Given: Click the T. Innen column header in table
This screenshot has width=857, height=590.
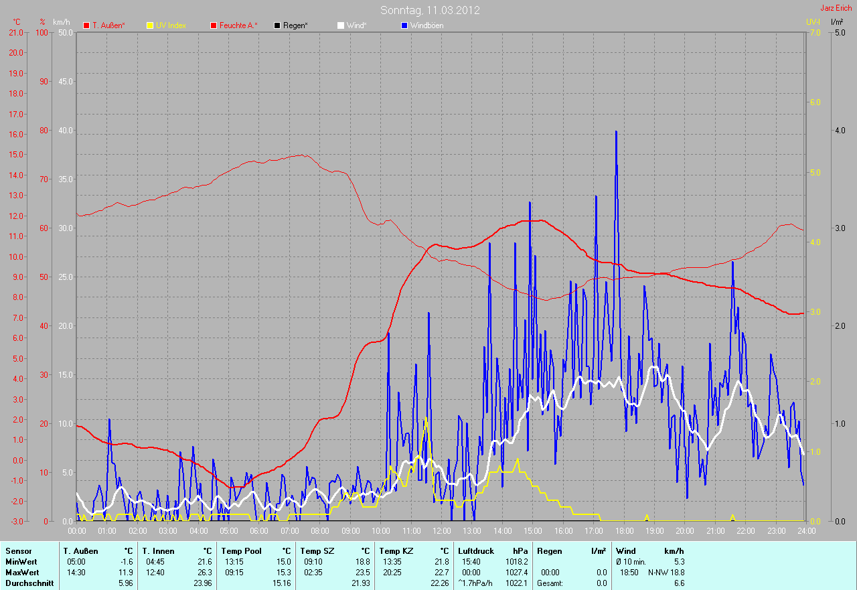Looking at the screenshot, I should [158, 550].
